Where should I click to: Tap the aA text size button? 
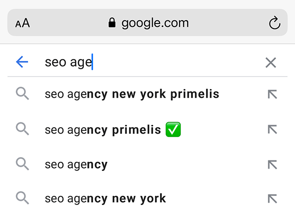[22, 23]
